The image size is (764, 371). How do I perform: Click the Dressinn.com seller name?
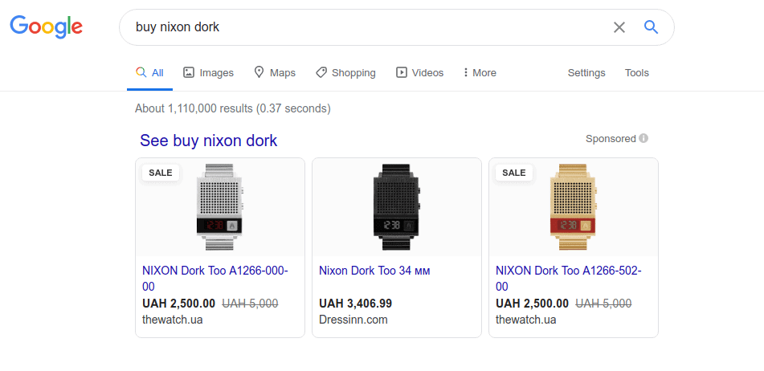[x=353, y=320]
